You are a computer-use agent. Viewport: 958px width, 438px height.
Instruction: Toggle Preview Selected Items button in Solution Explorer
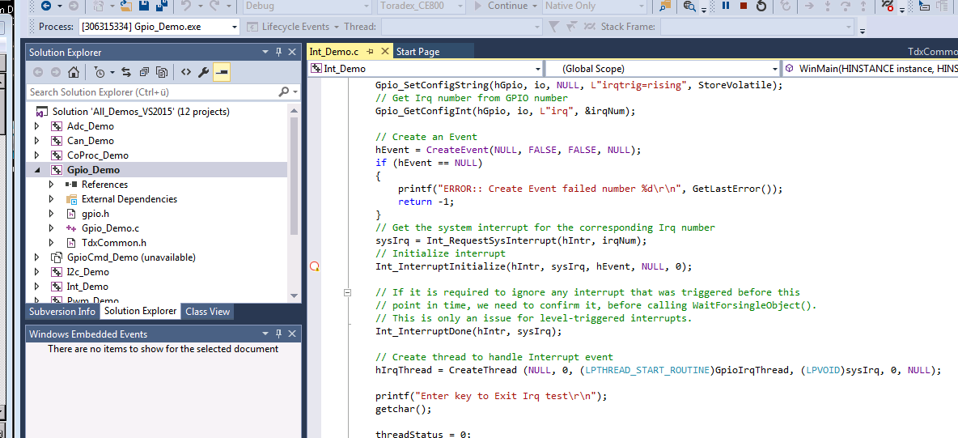[221, 72]
